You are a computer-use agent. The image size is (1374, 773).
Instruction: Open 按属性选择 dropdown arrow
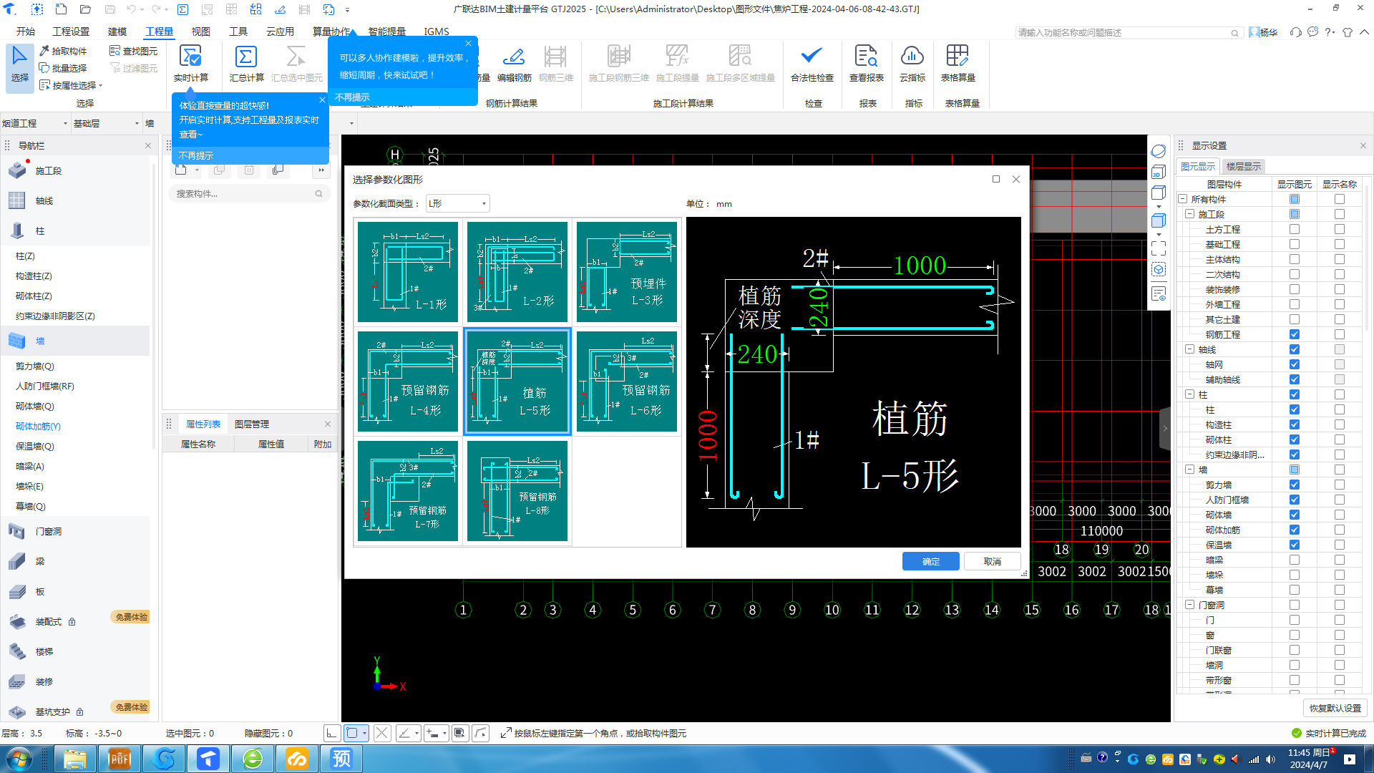(101, 85)
